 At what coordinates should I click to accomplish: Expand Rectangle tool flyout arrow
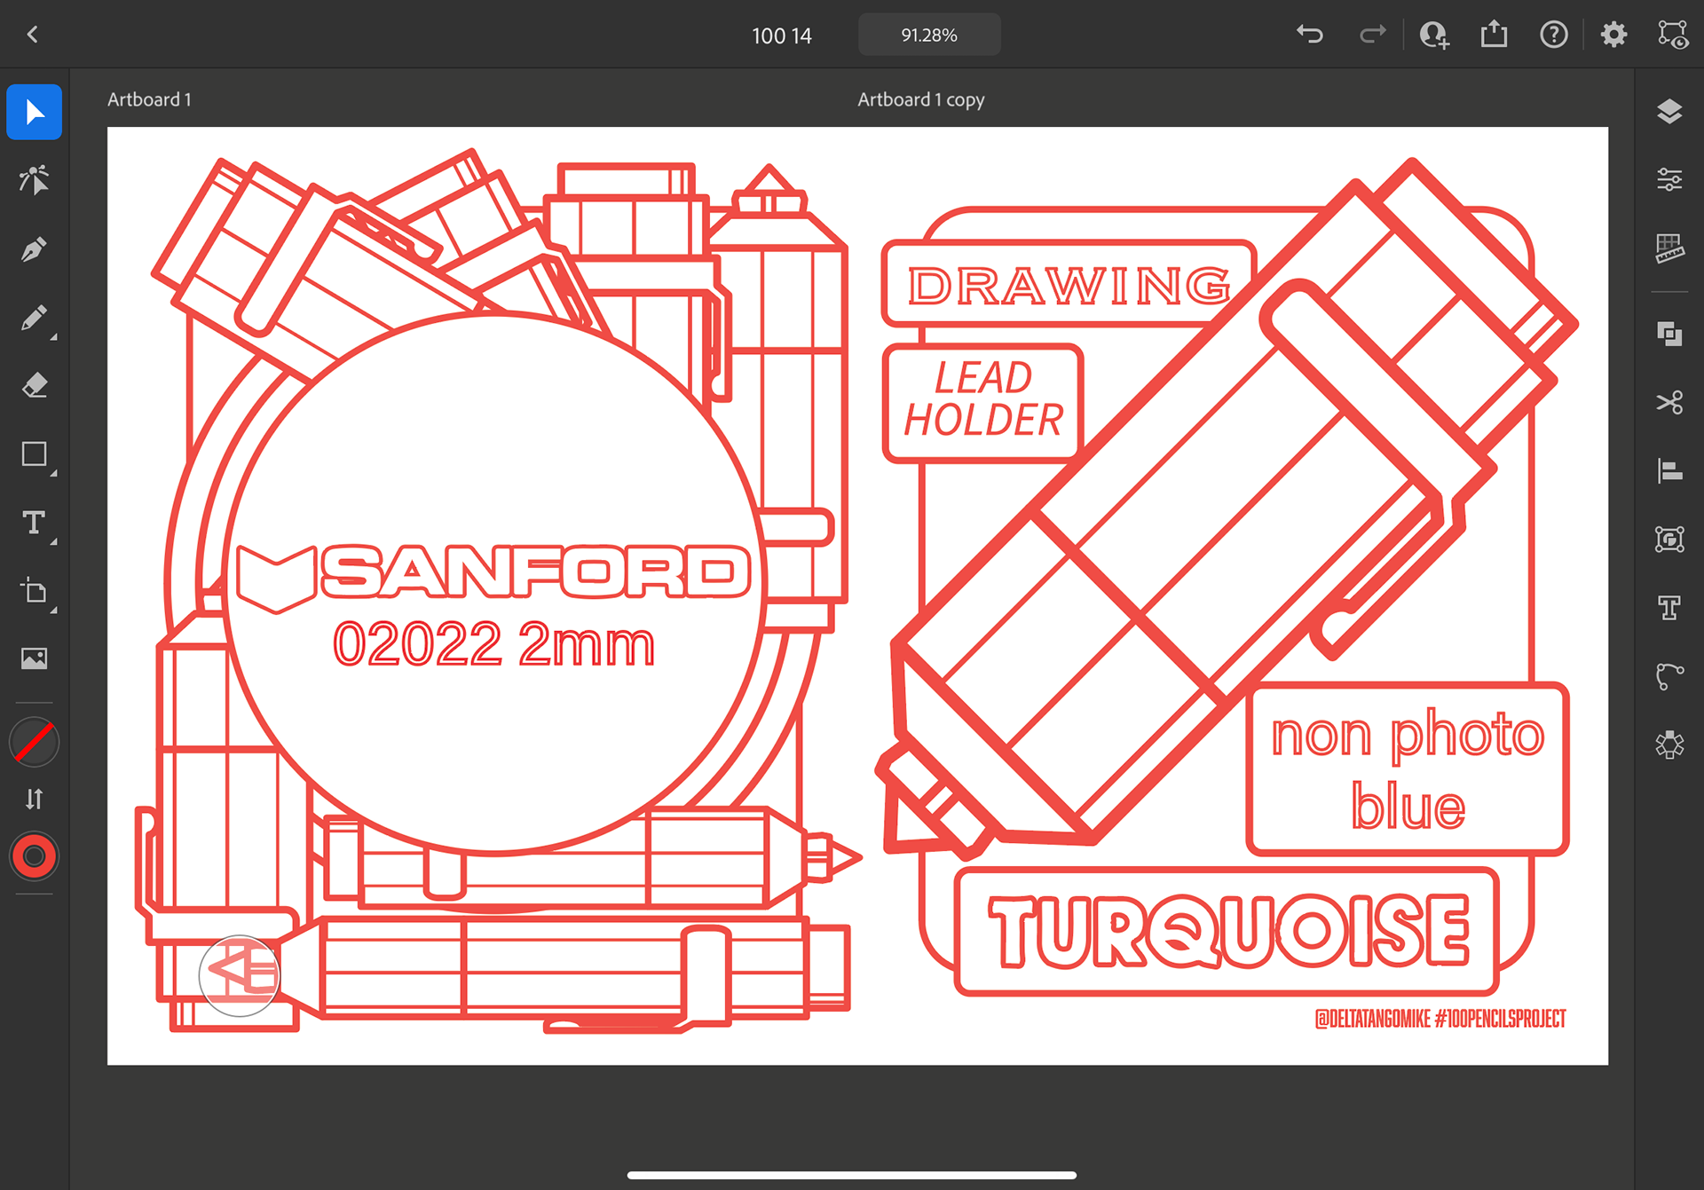[54, 474]
